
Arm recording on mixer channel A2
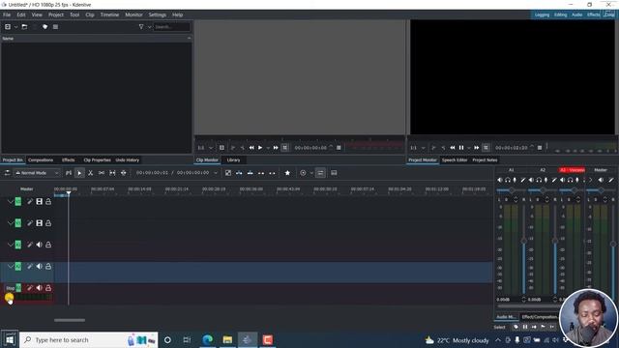click(x=545, y=180)
